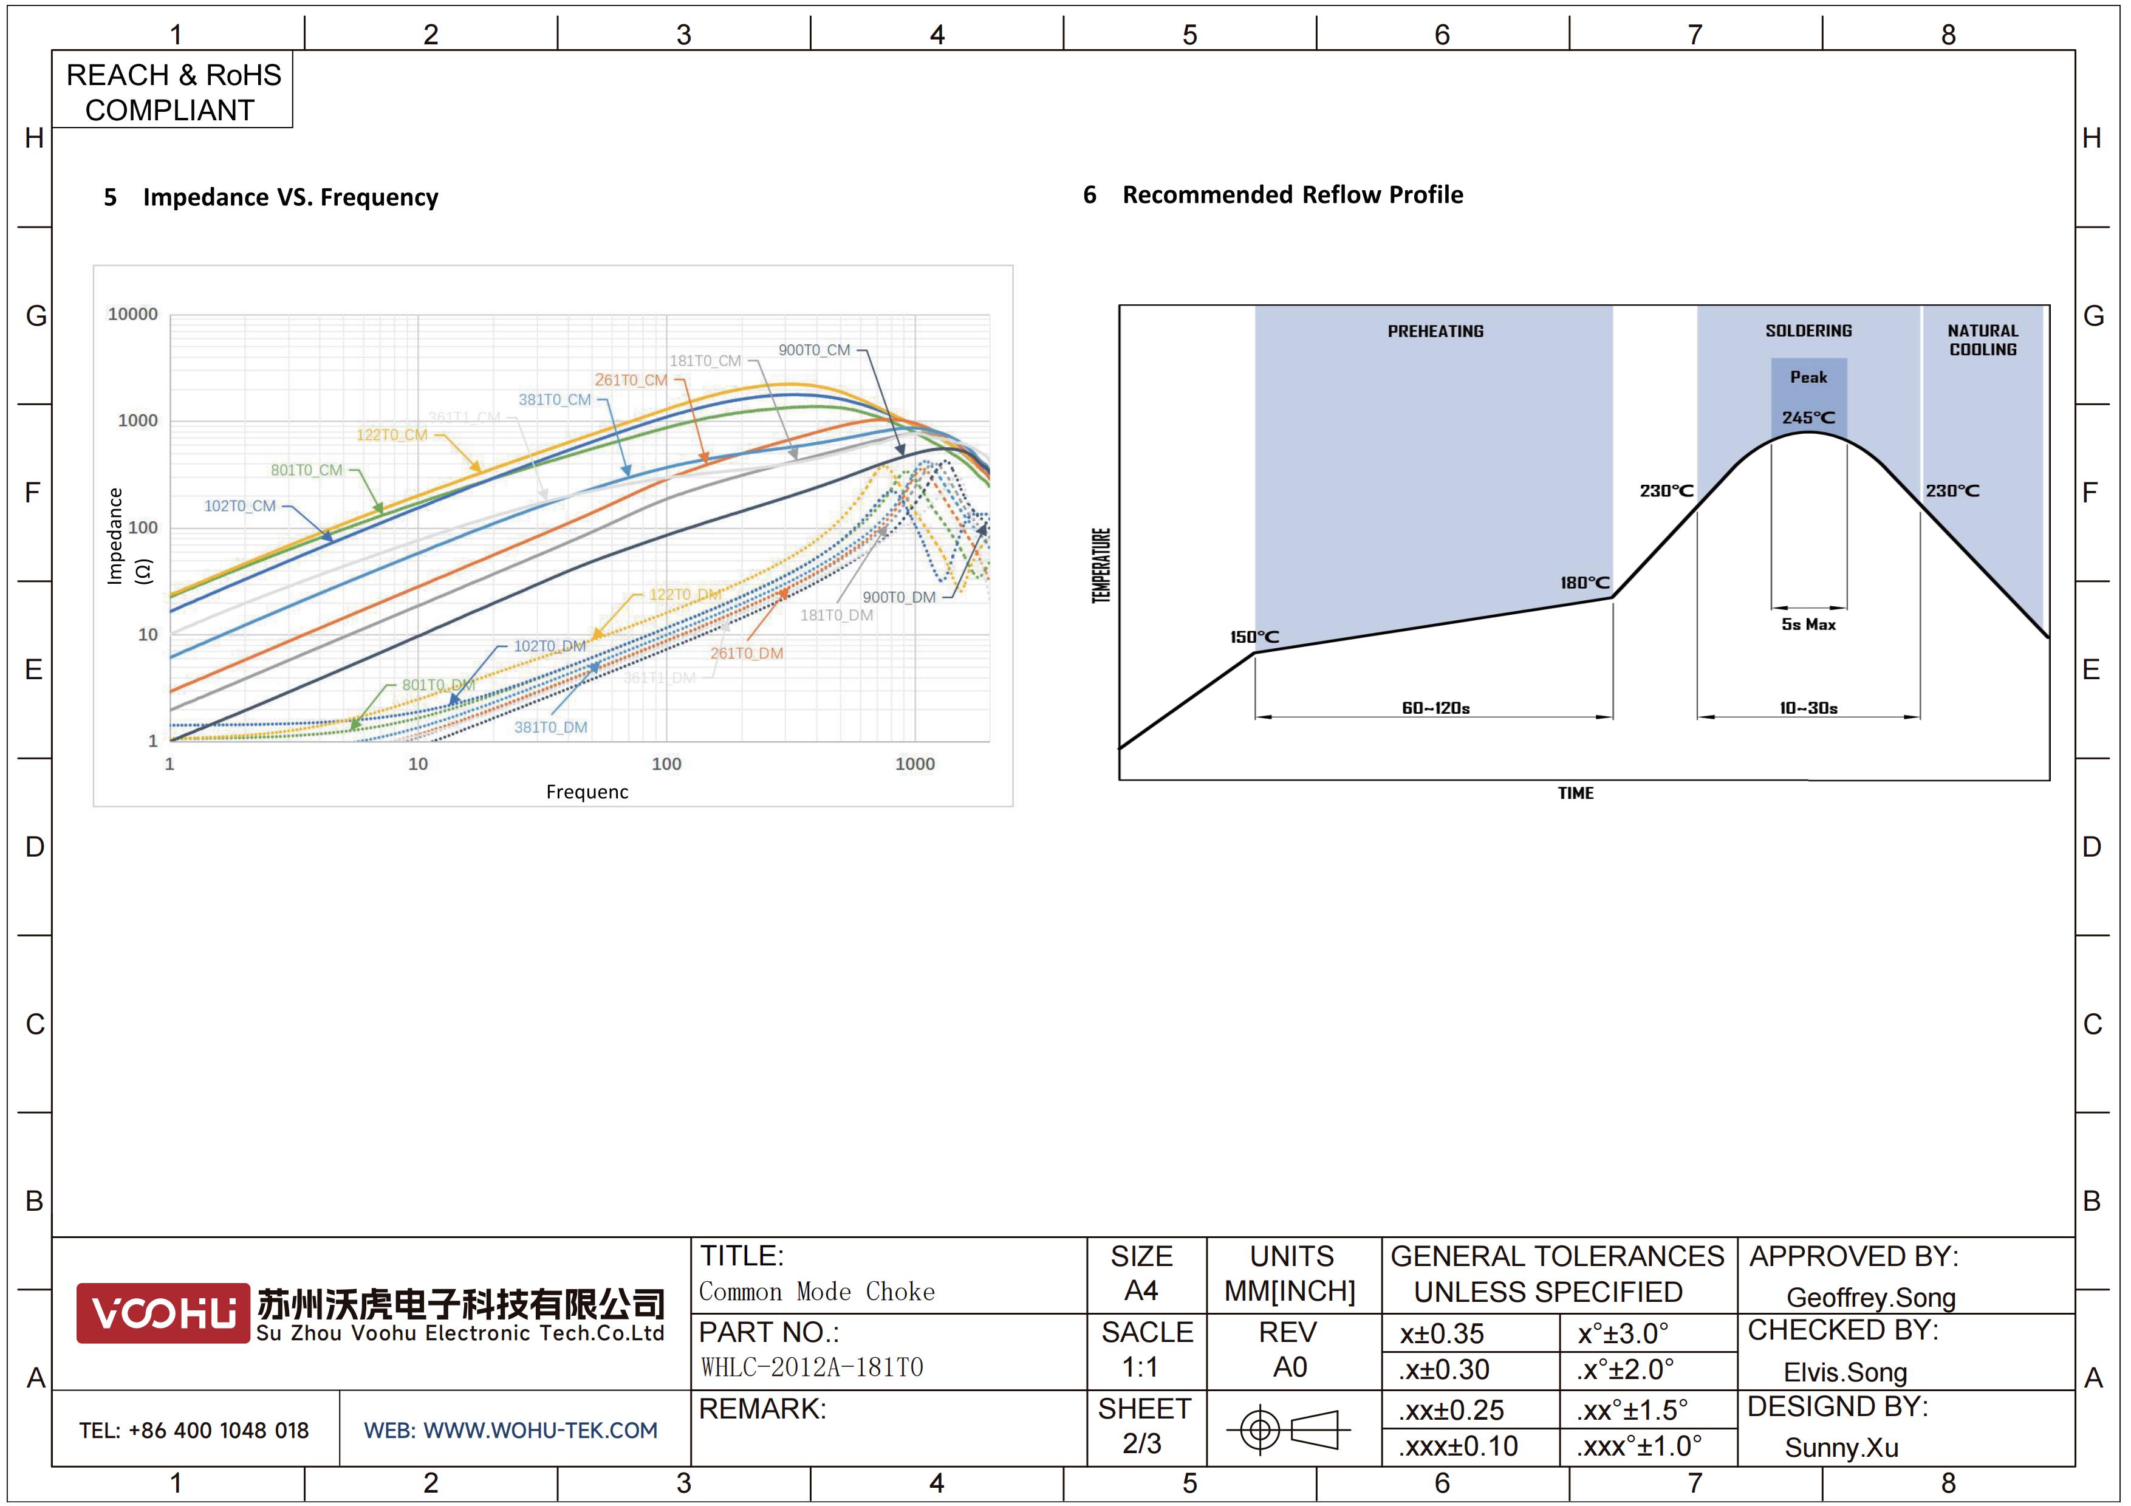2131x1506 pixels.
Task: Click designer name Sunny.Xu
Action: point(1841,1448)
